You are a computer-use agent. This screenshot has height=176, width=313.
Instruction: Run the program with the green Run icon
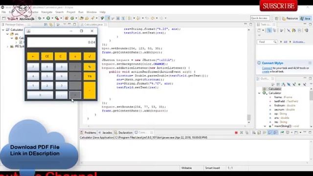pos(48,18)
